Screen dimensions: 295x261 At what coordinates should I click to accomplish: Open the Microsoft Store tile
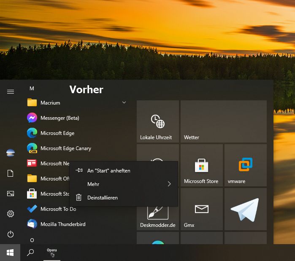[x=201, y=165]
